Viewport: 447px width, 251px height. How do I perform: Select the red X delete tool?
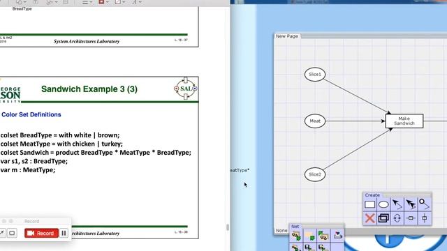[x=369, y=218]
